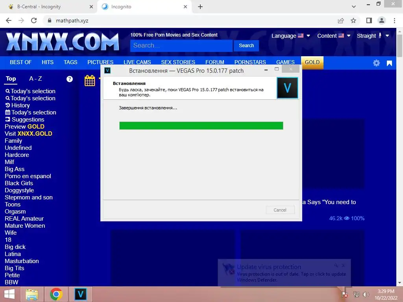403x302 pixels.
Task: Switch to the B-Central - Incognity tab
Action: pyautogui.click(x=49, y=7)
